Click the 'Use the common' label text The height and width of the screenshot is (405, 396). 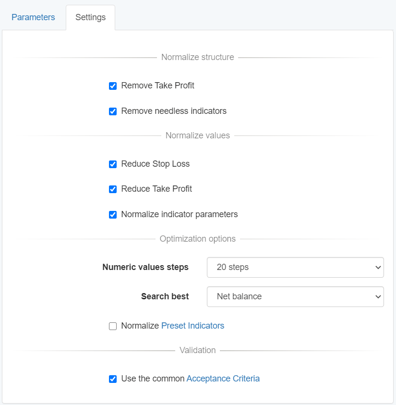point(152,379)
